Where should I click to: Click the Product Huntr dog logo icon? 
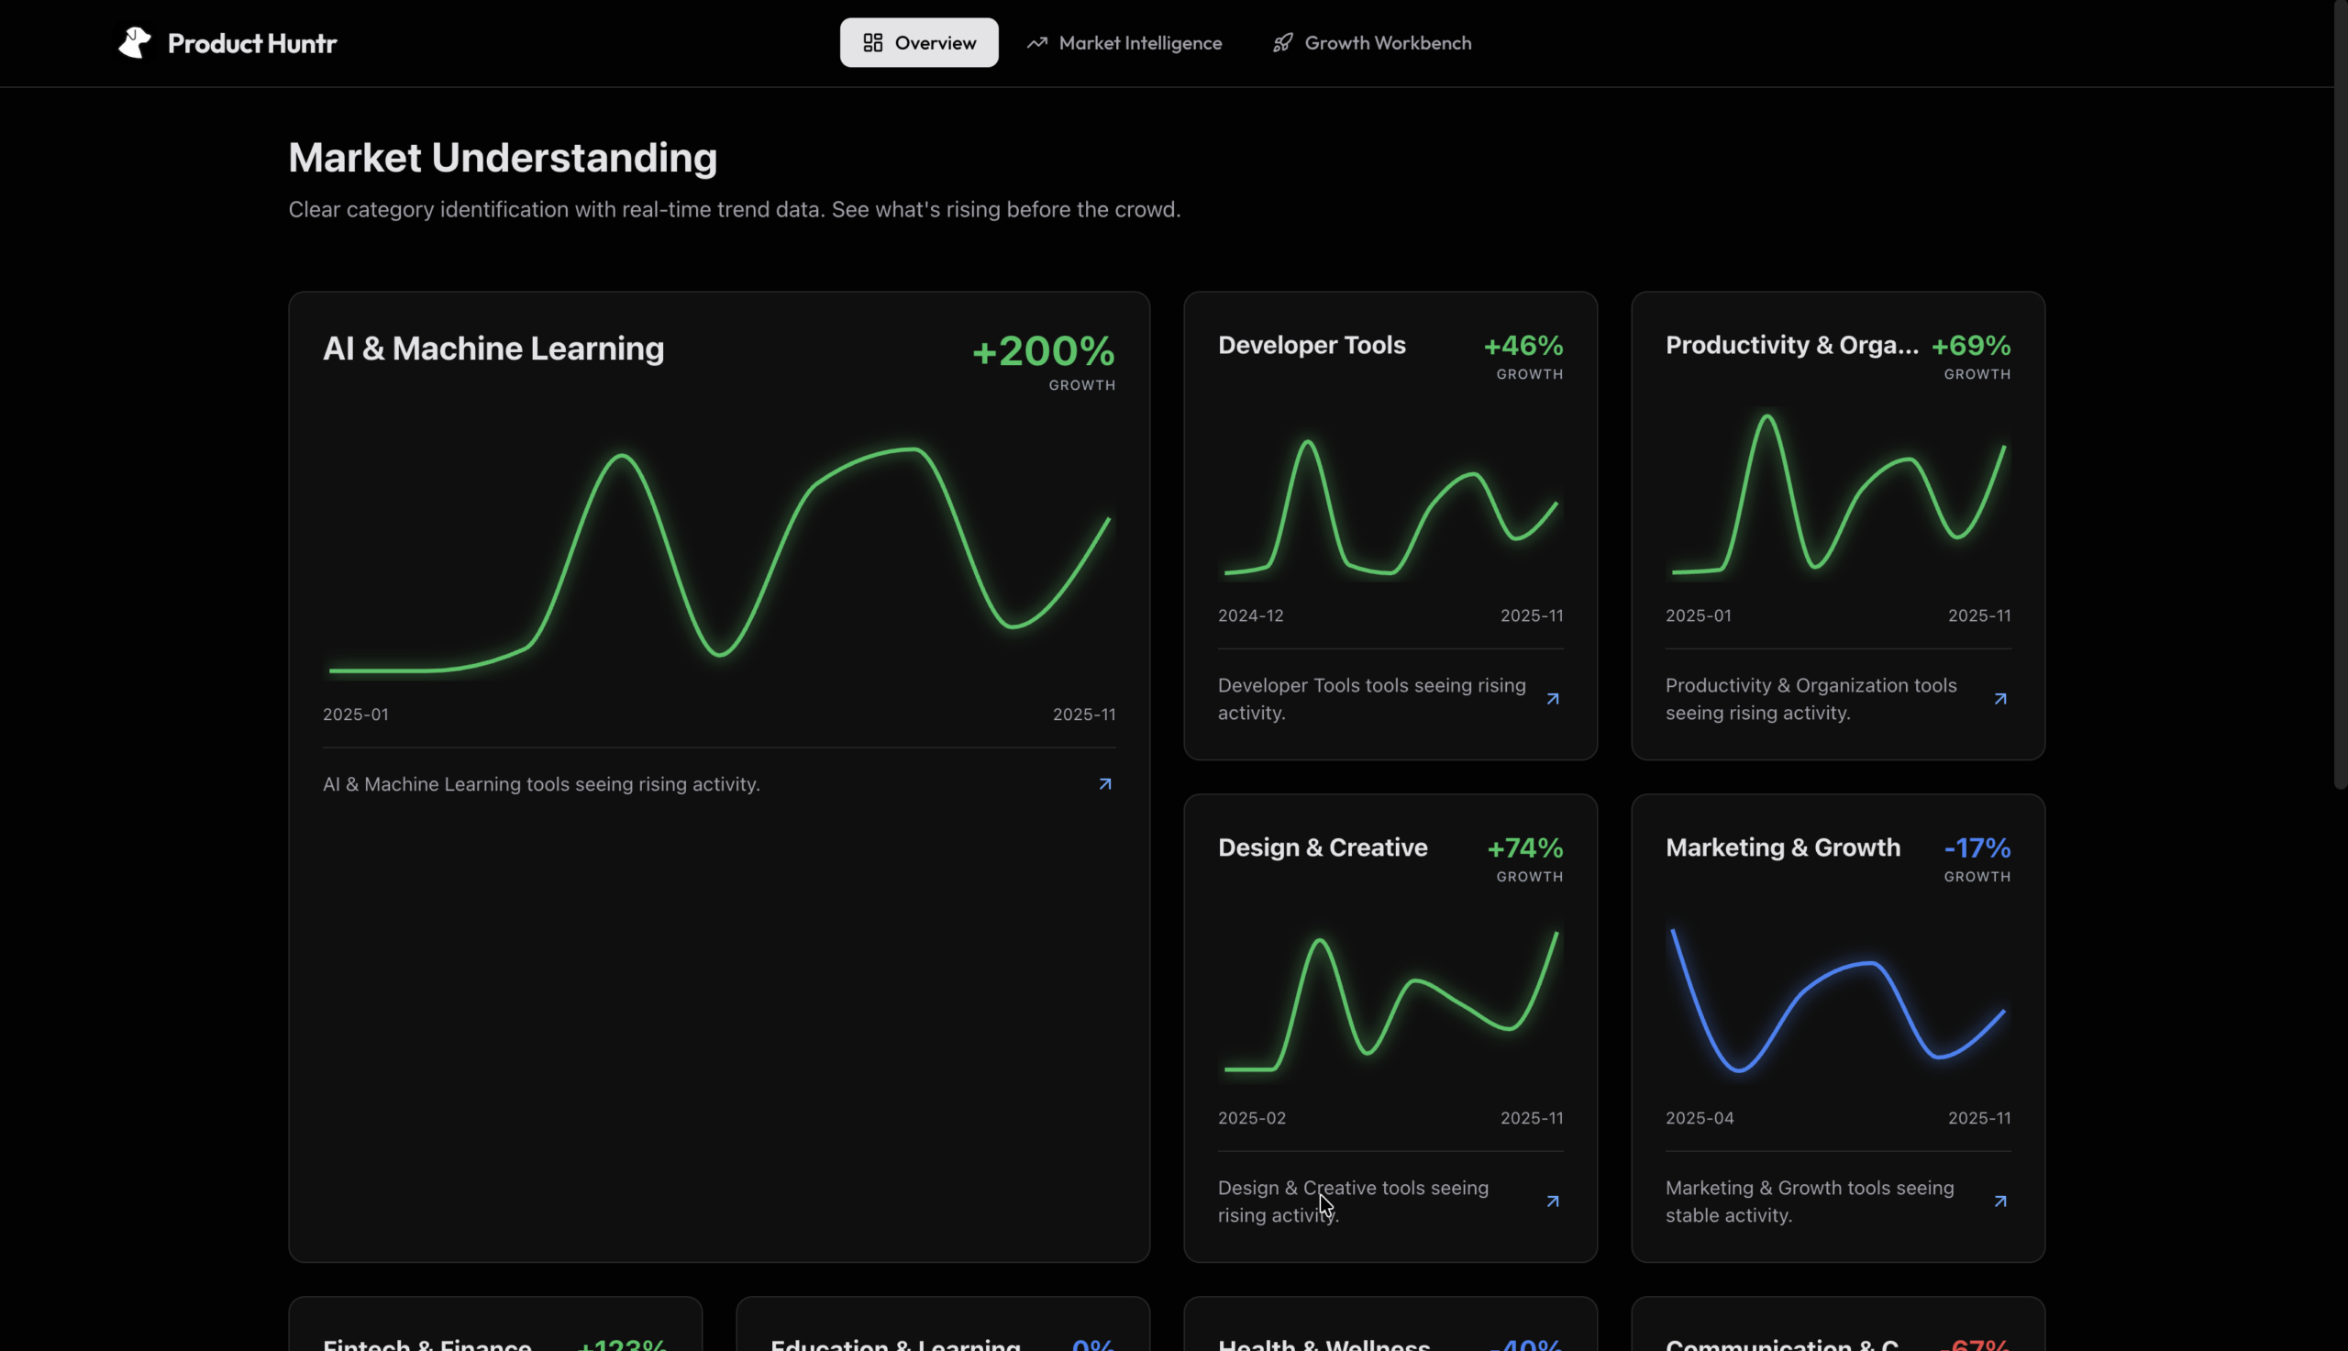(x=135, y=43)
